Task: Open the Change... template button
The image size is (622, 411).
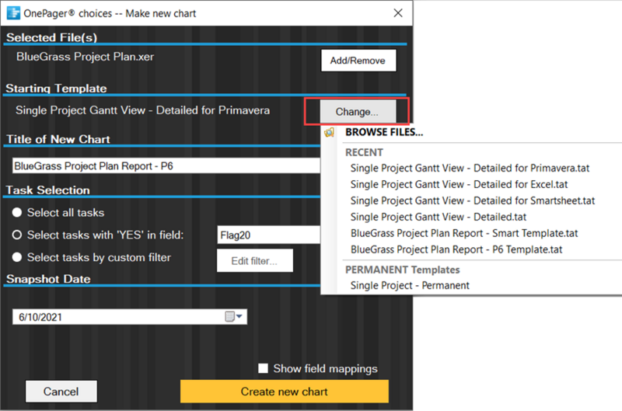Action: [358, 112]
